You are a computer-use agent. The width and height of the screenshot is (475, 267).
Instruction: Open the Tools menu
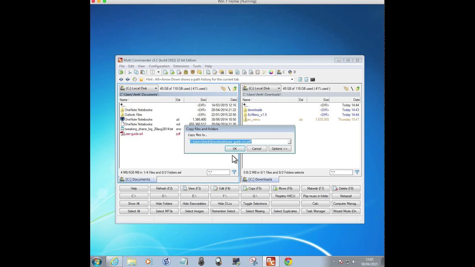point(197,66)
